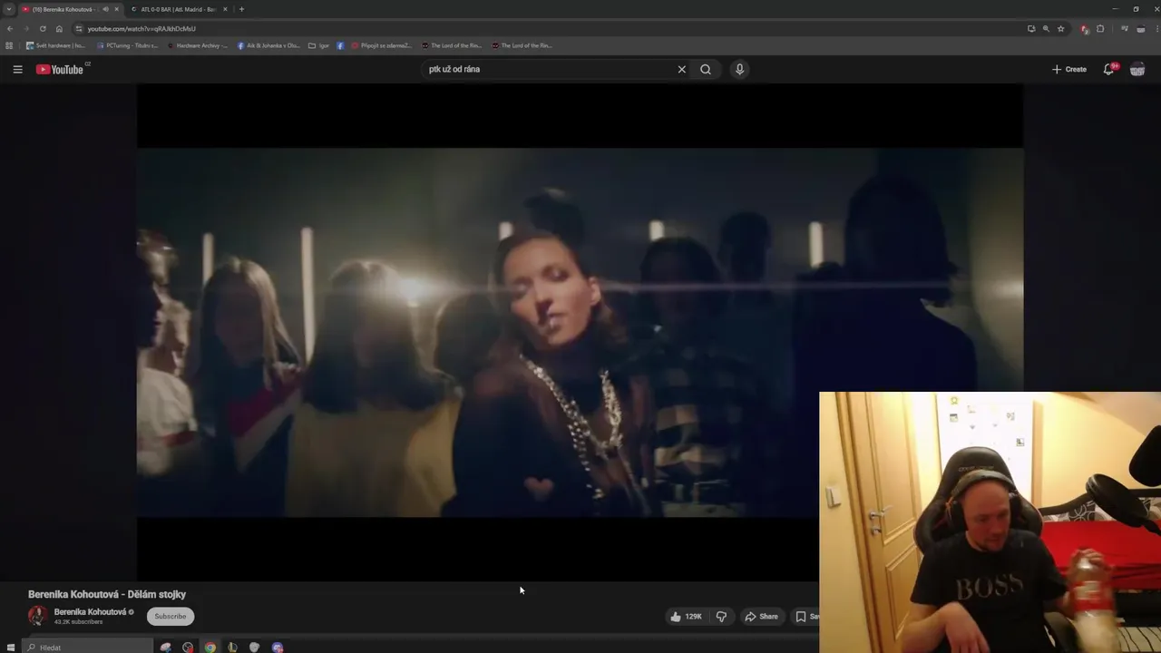Open the first taskbar app after search
This screenshot has height=653, width=1161.
(x=166, y=648)
